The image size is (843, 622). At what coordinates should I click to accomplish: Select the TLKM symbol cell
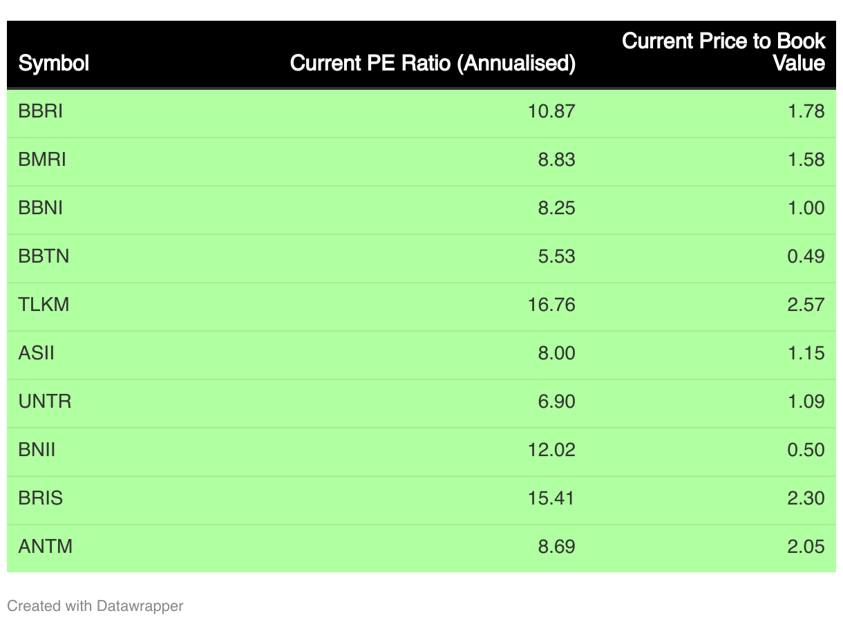point(44,305)
